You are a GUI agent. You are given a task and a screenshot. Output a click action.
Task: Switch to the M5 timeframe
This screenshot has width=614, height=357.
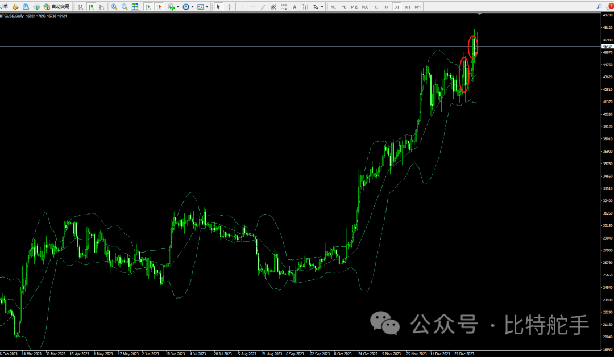(344, 7)
